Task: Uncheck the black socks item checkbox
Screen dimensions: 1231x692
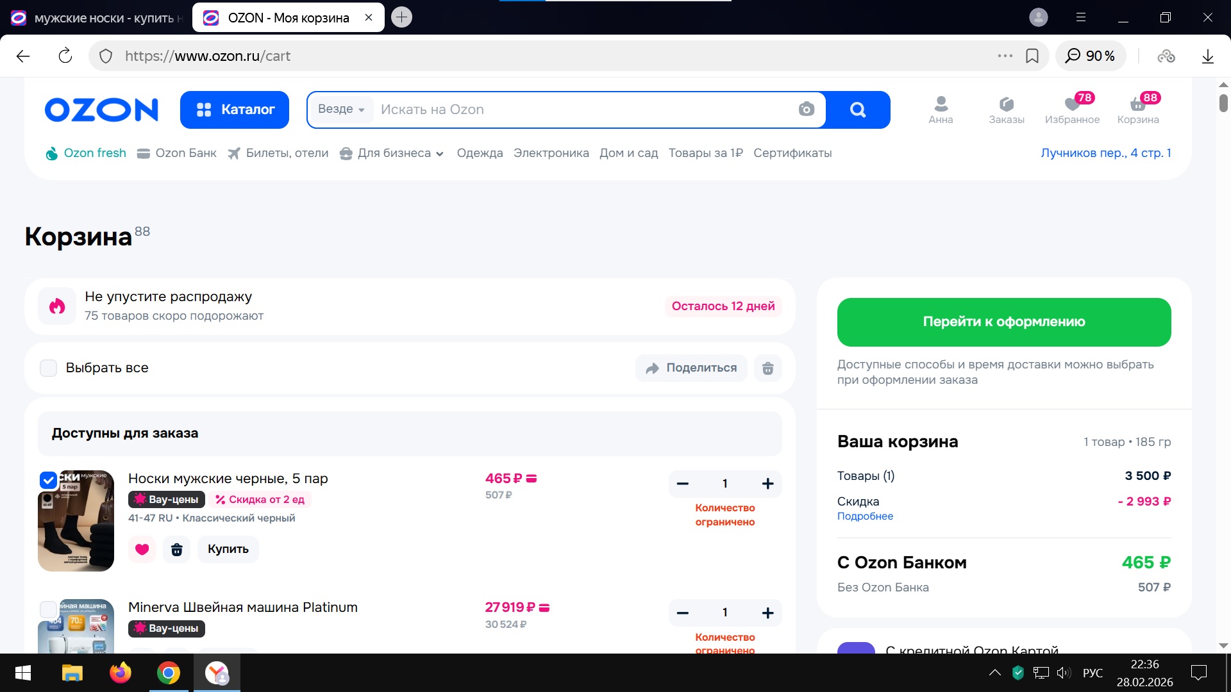Action: pyautogui.click(x=49, y=480)
